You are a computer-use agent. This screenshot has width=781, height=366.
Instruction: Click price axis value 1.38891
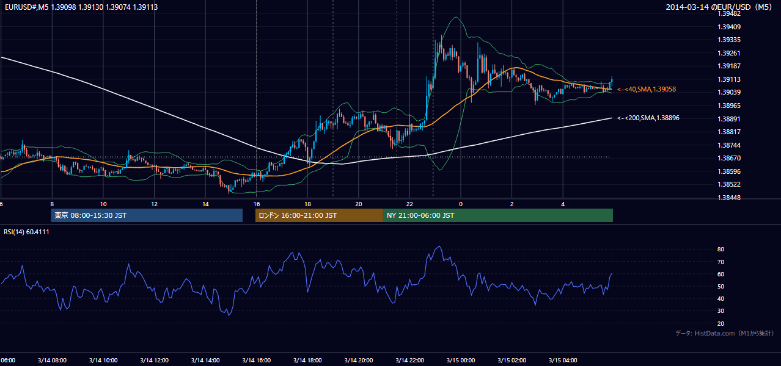(729, 119)
